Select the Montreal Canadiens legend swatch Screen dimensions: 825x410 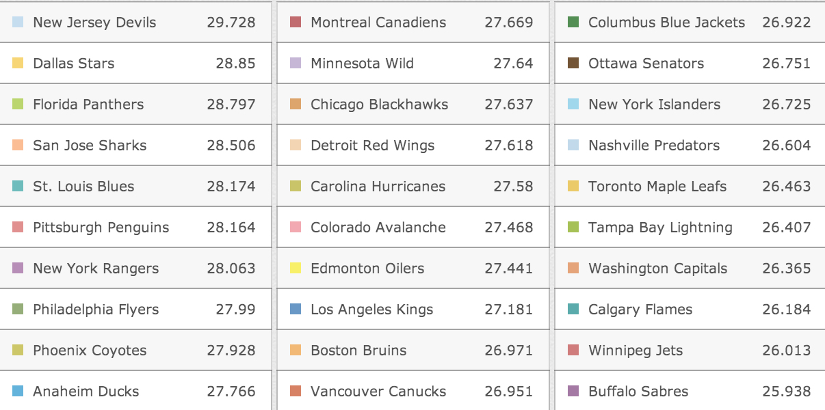point(296,23)
